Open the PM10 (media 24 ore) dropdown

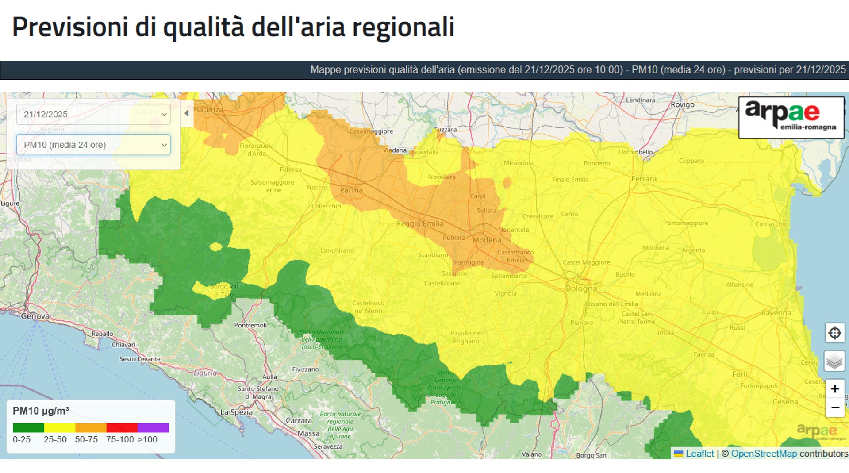pos(93,145)
